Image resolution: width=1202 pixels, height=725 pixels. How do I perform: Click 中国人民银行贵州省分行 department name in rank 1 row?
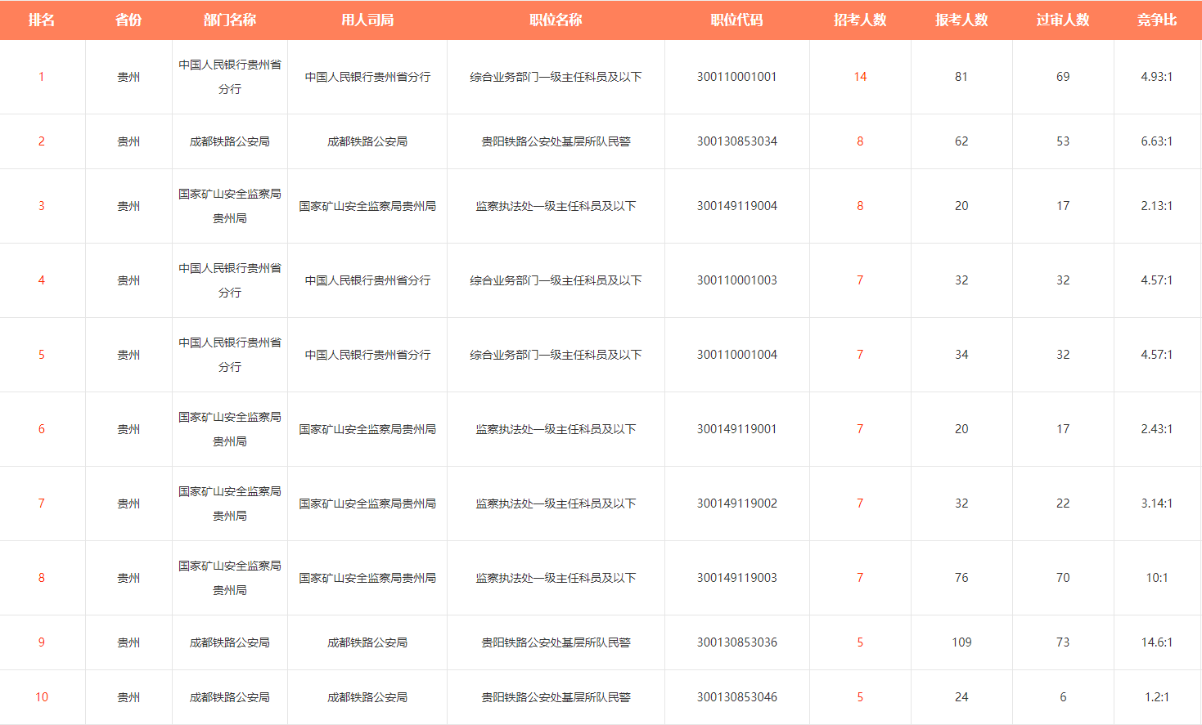pyautogui.click(x=230, y=77)
